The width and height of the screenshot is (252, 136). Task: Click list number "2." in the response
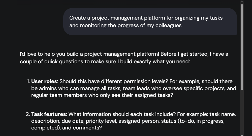coord(28,114)
